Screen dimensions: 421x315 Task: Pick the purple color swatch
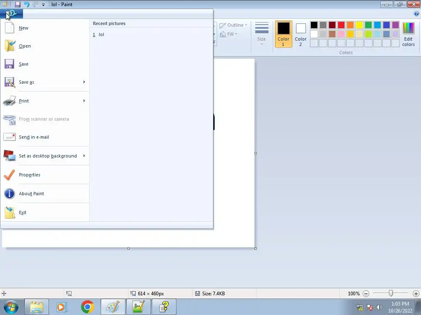pyautogui.click(x=395, y=25)
